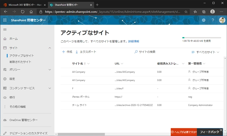Click the storage usage progress bar

(x=202, y=38)
